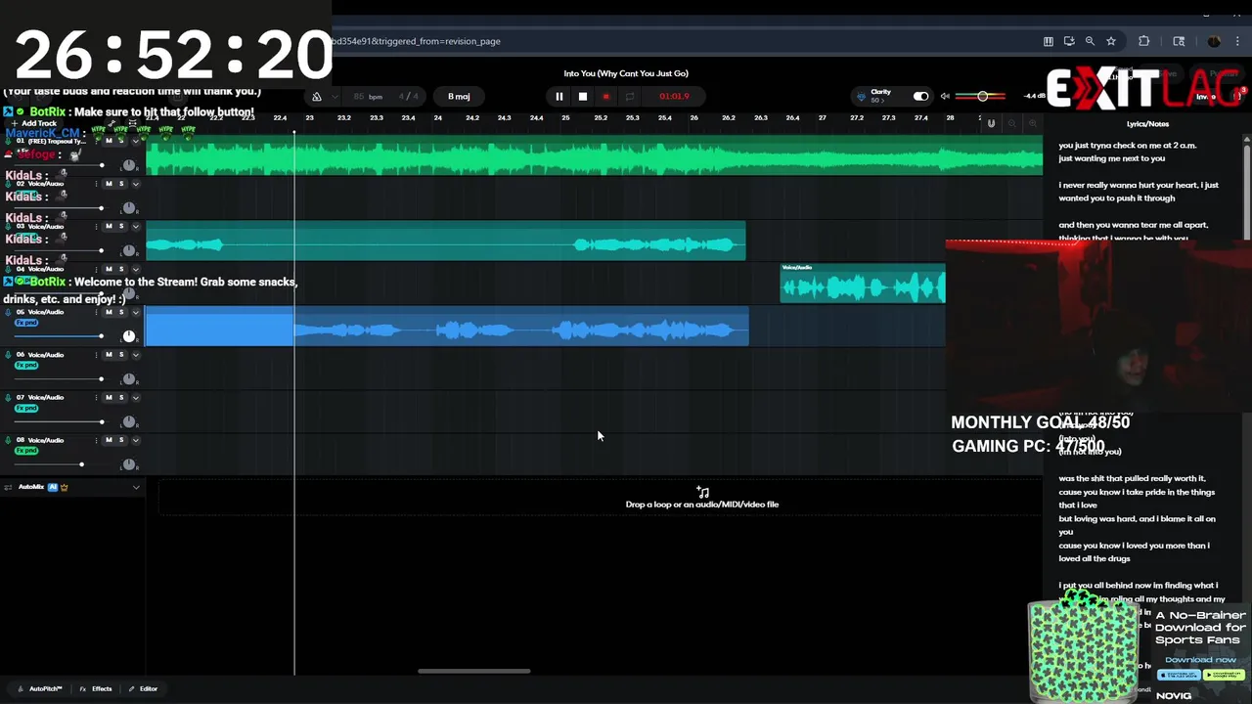This screenshot has height=704, width=1252.
Task: Expand track 08 options chevron
Action: [x=136, y=440]
